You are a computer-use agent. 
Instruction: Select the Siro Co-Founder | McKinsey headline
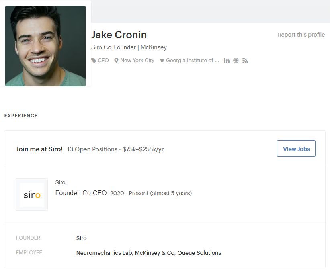129,47
